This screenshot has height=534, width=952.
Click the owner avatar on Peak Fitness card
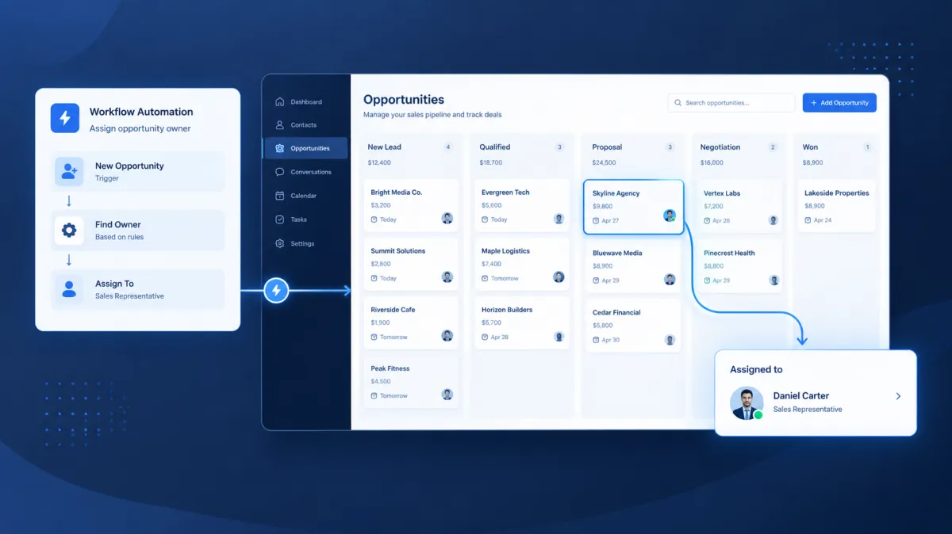[x=447, y=394]
